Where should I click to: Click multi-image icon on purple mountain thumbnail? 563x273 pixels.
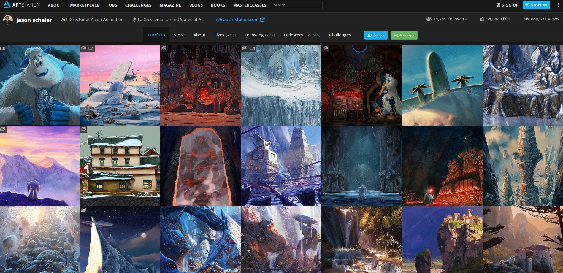[x=3, y=129]
